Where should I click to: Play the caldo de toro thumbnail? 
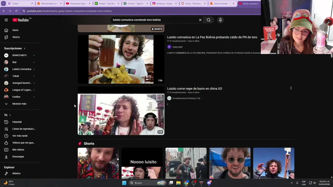point(121,59)
